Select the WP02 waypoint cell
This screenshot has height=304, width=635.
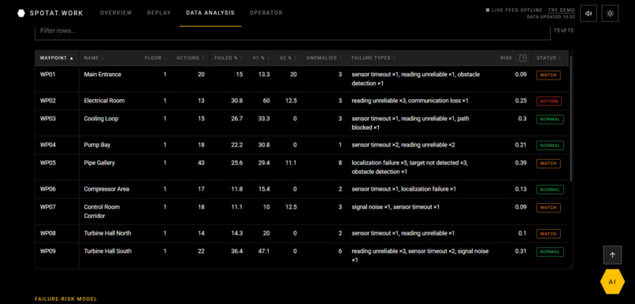pyautogui.click(x=57, y=101)
